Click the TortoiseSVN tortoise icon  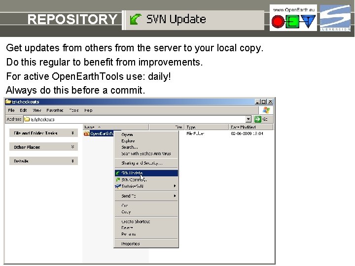point(118,186)
